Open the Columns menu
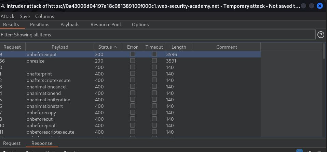327x152 pixels. 44,16
